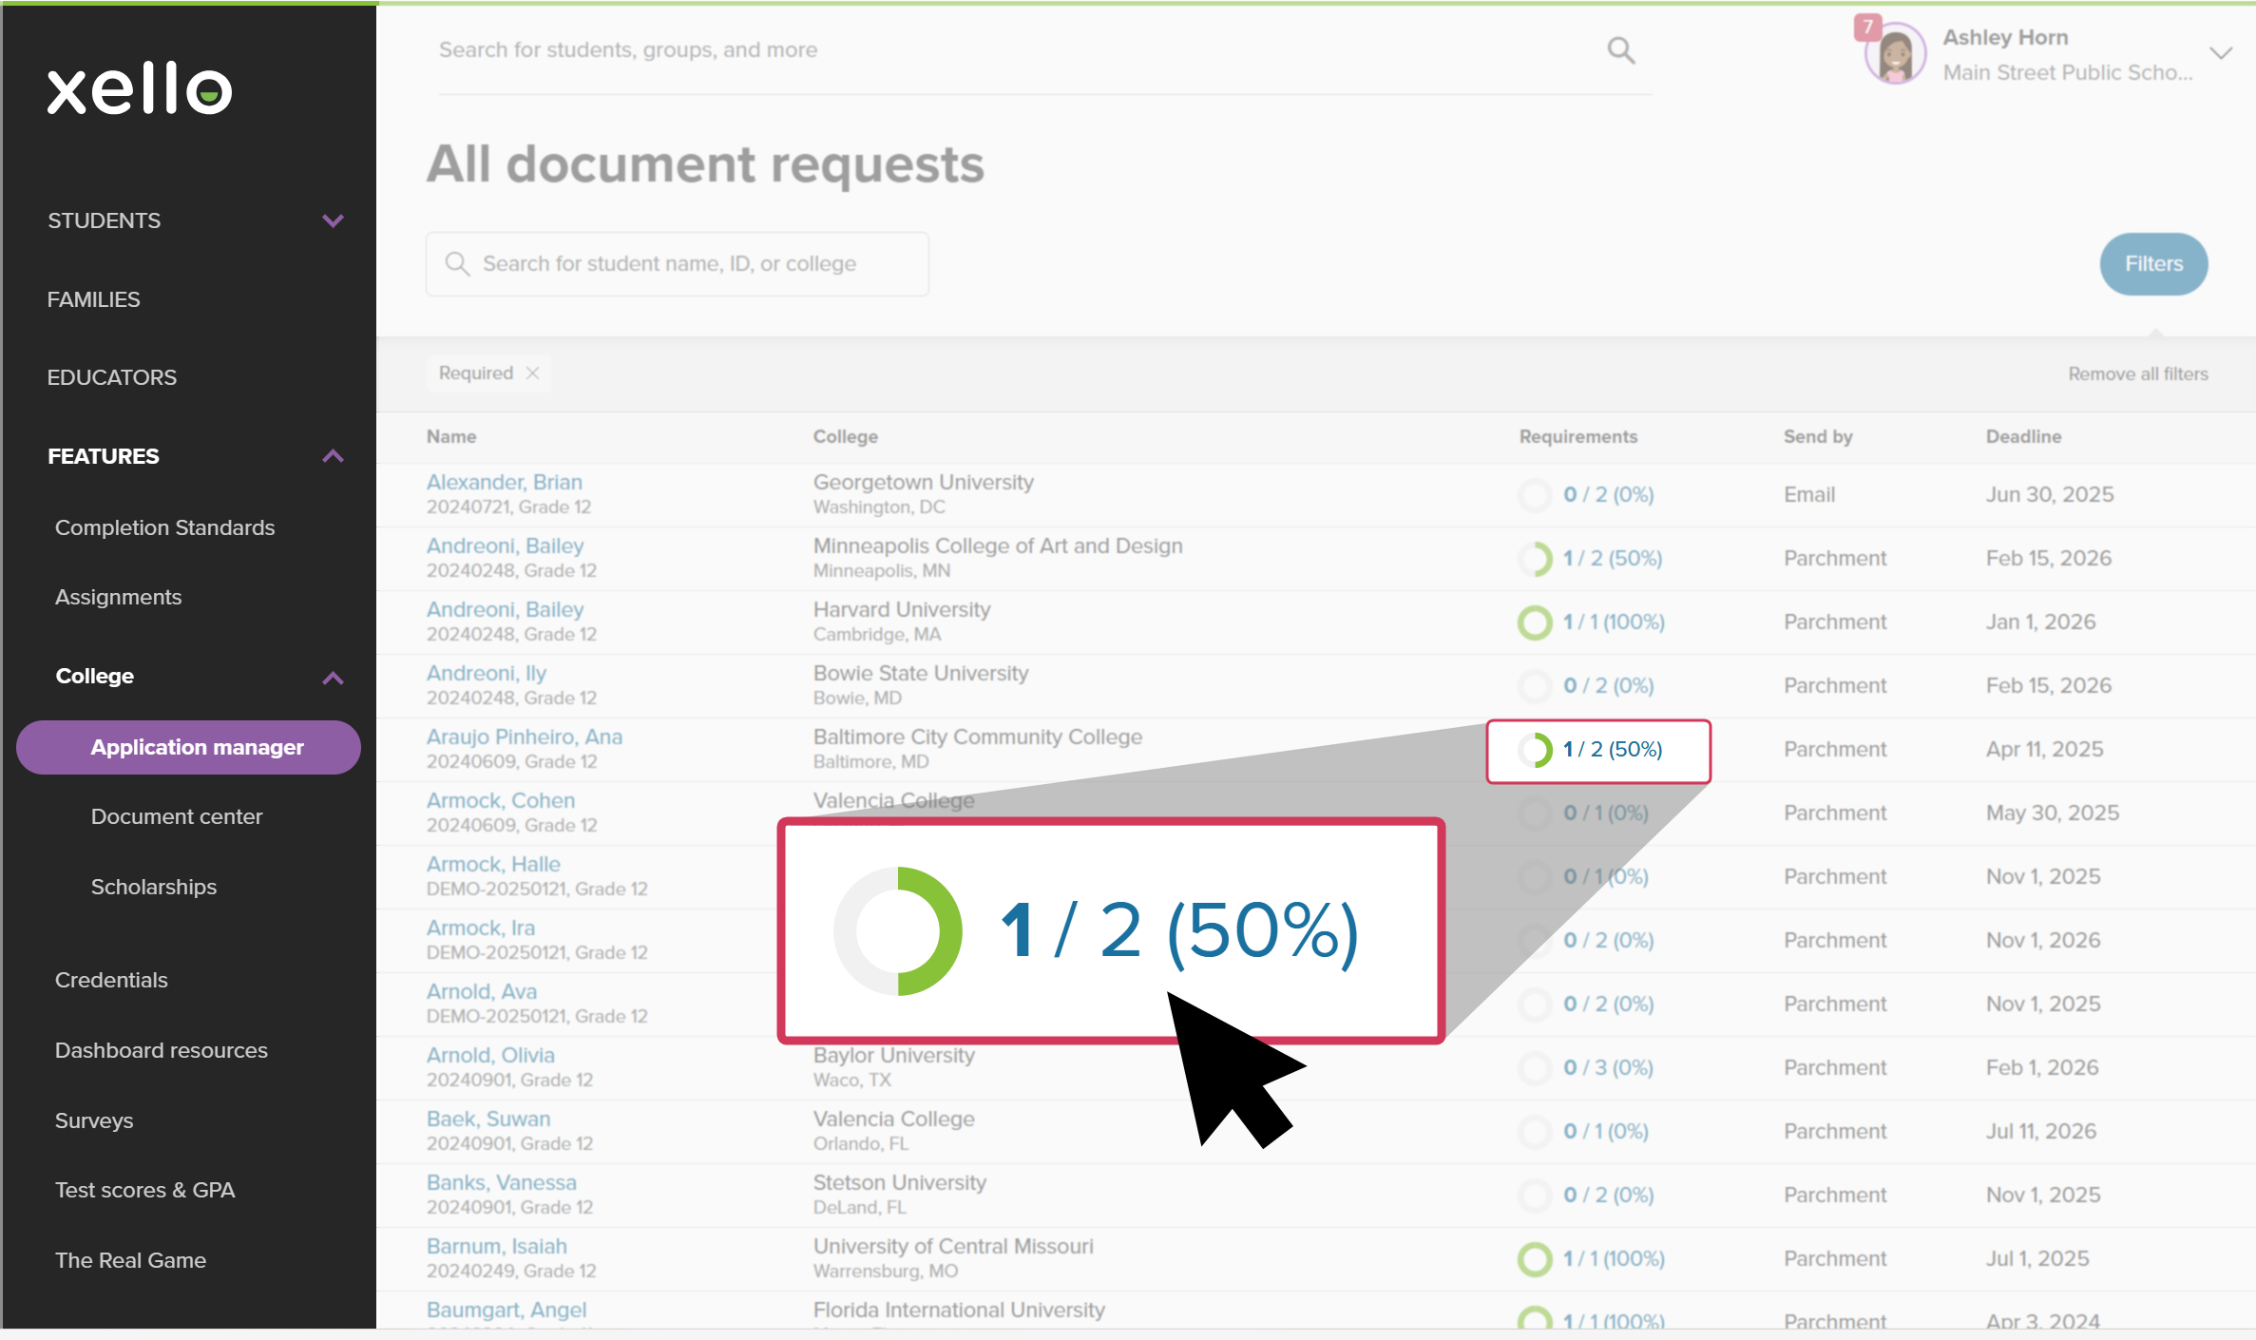Click the Name column header
This screenshot has width=2256, height=1340.
click(451, 436)
